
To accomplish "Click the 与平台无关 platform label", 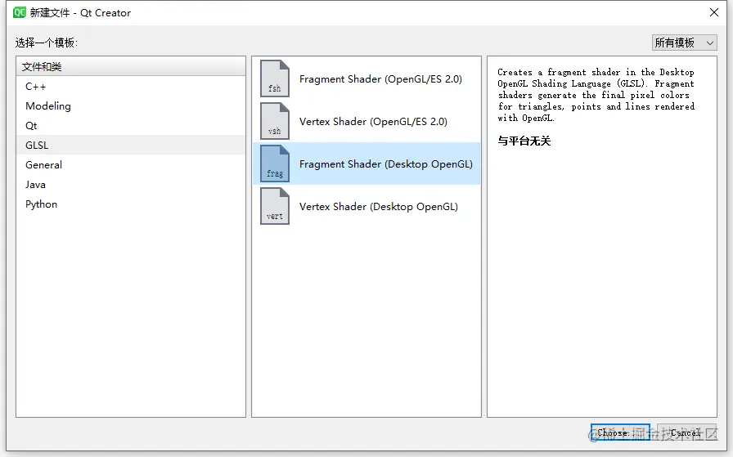I will (x=524, y=141).
